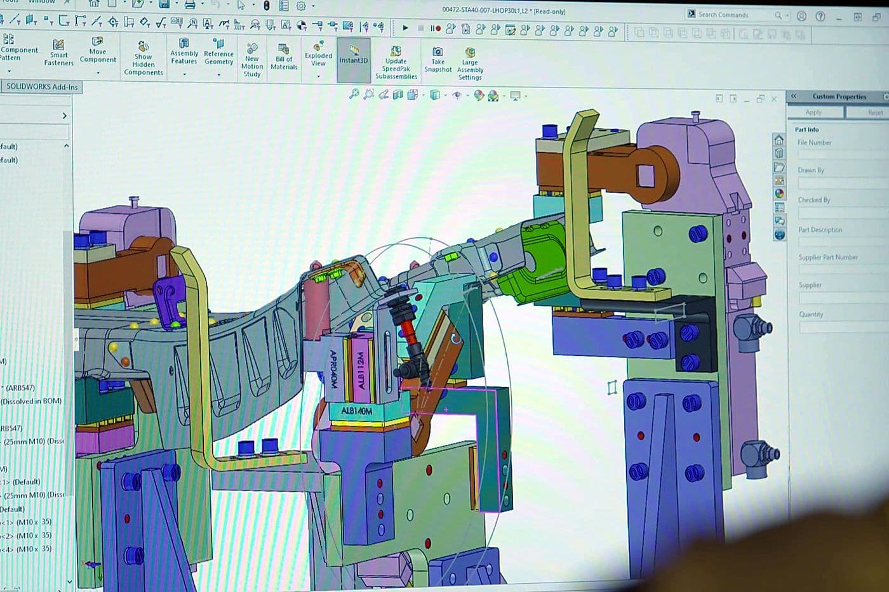The width and height of the screenshot is (889, 592).
Task: Click the Zoom to Area icon
Action: point(368,95)
